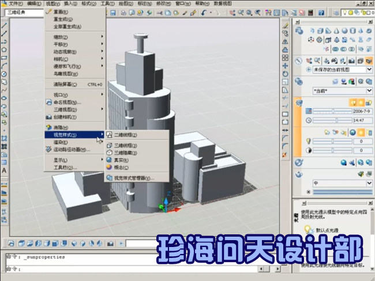Open the calculator icon in standard toolbar
The width and height of the screenshot is (375, 281).
[310, 13]
